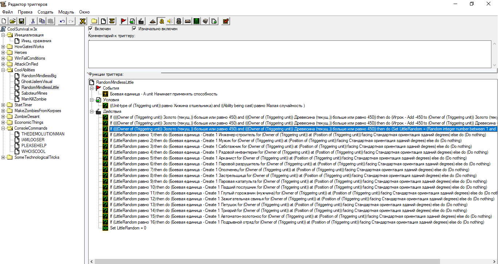Switch to the Terrain Editor module
Viewport: 498px width, 264px height.
point(152,21)
